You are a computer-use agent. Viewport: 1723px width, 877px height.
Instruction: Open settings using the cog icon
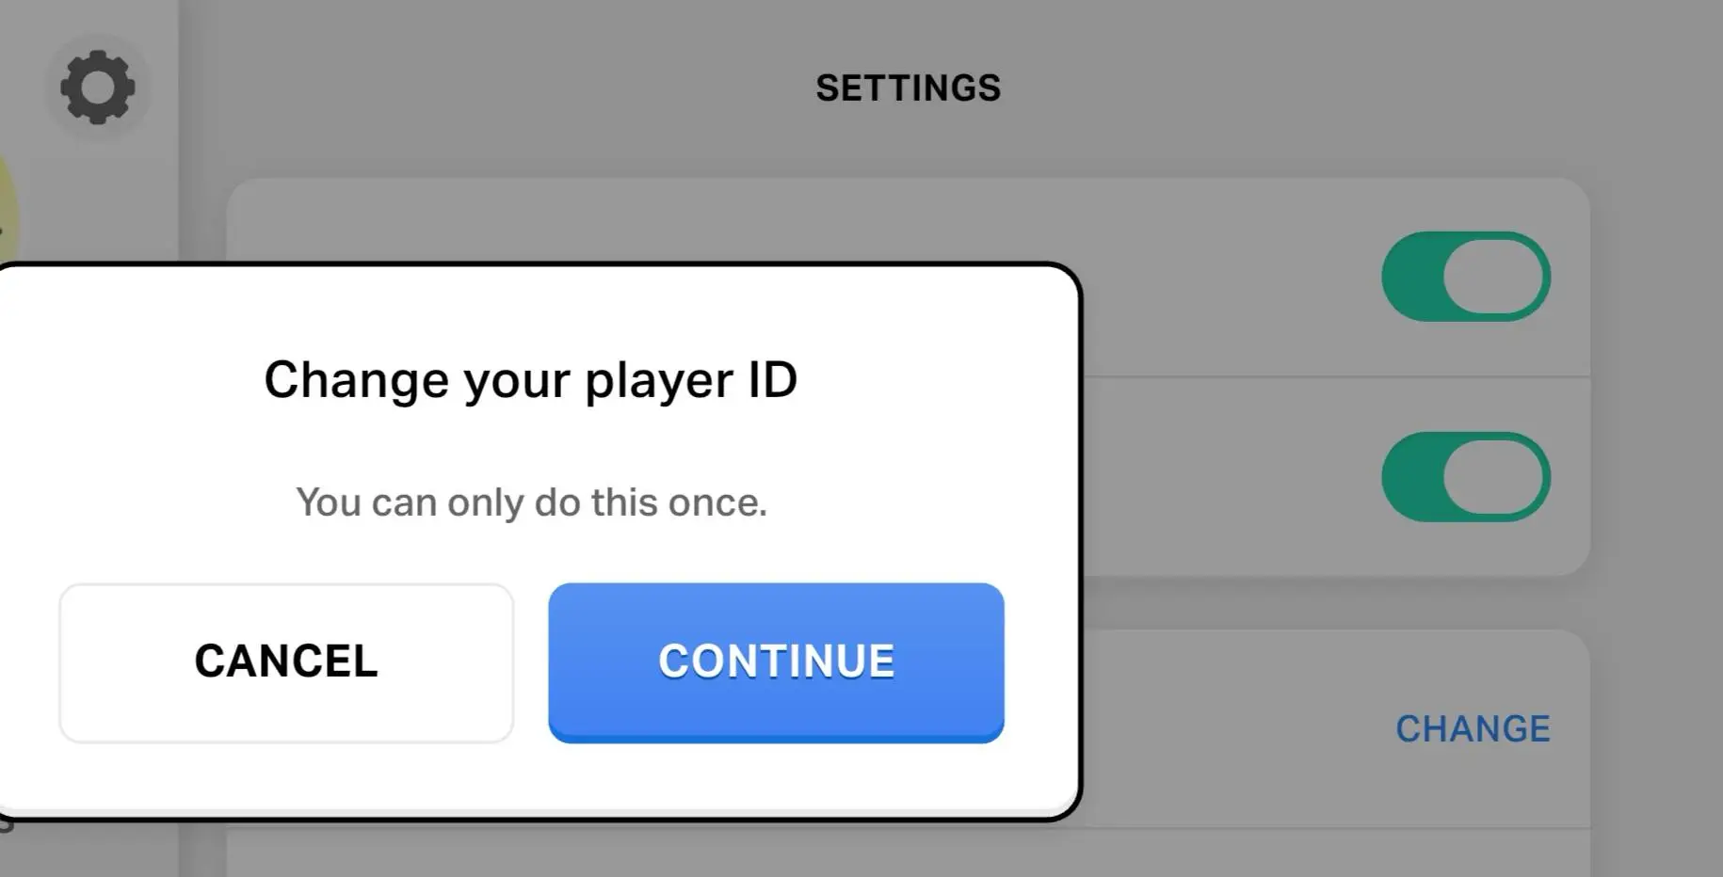pyautogui.click(x=97, y=88)
